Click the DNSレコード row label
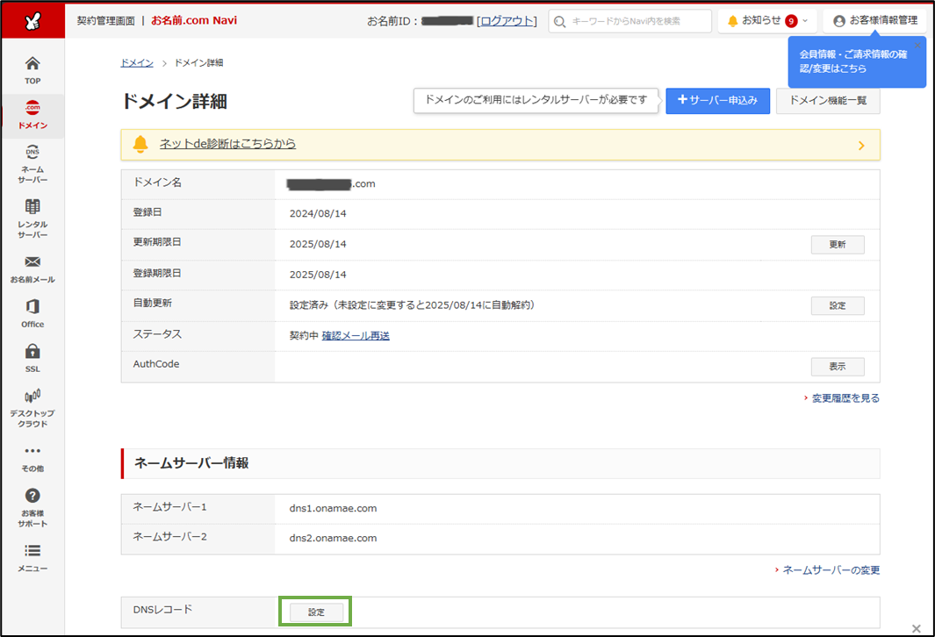 (x=162, y=610)
